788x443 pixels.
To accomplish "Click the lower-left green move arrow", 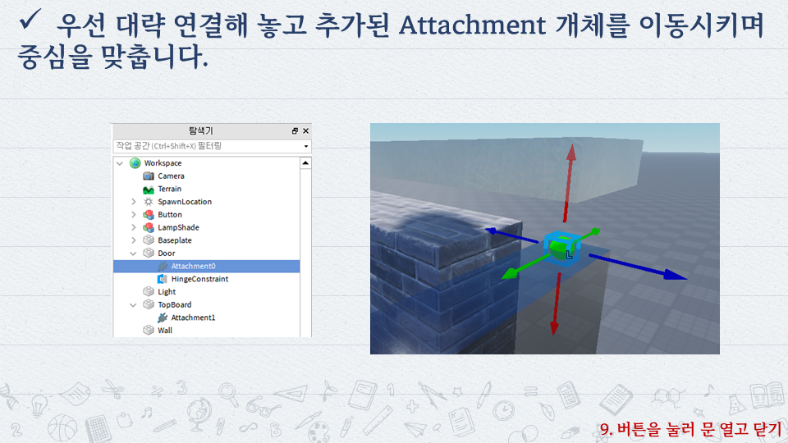I will pos(525,267).
